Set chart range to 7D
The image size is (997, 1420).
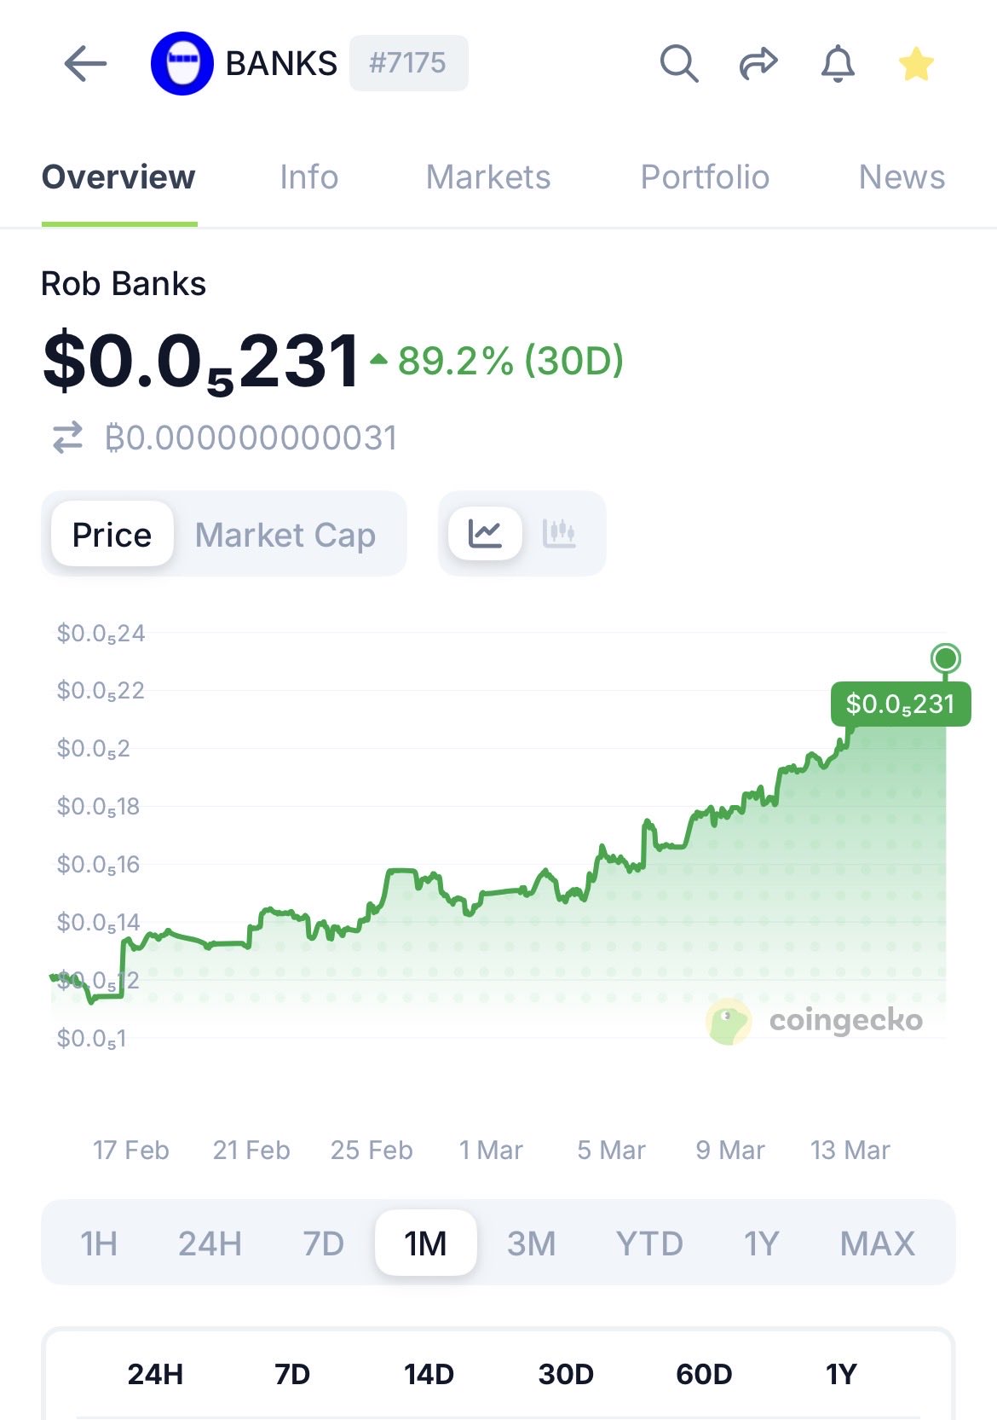(x=323, y=1243)
